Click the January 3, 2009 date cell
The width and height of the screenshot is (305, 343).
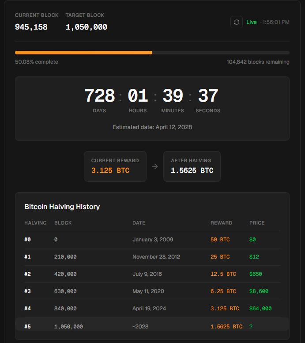pyautogui.click(x=153, y=240)
